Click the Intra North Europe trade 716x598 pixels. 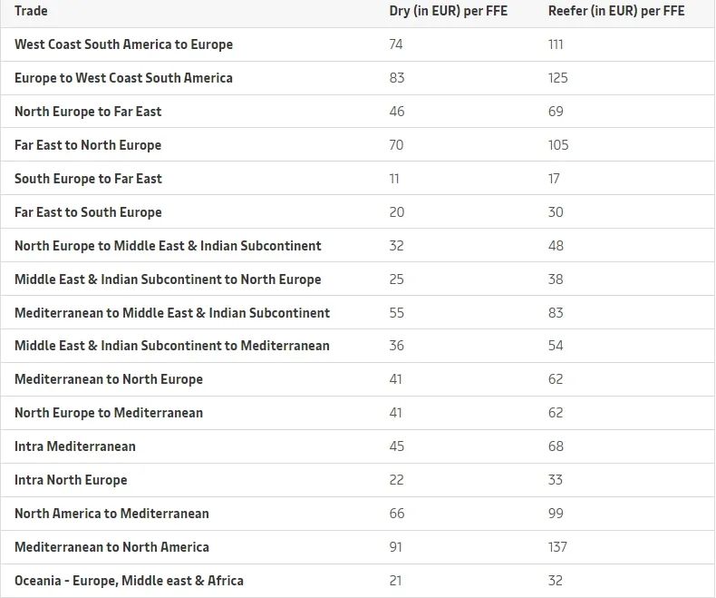pos(71,480)
